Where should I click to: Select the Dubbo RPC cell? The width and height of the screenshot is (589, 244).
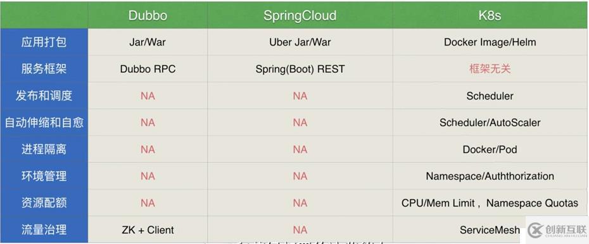tap(148, 69)
